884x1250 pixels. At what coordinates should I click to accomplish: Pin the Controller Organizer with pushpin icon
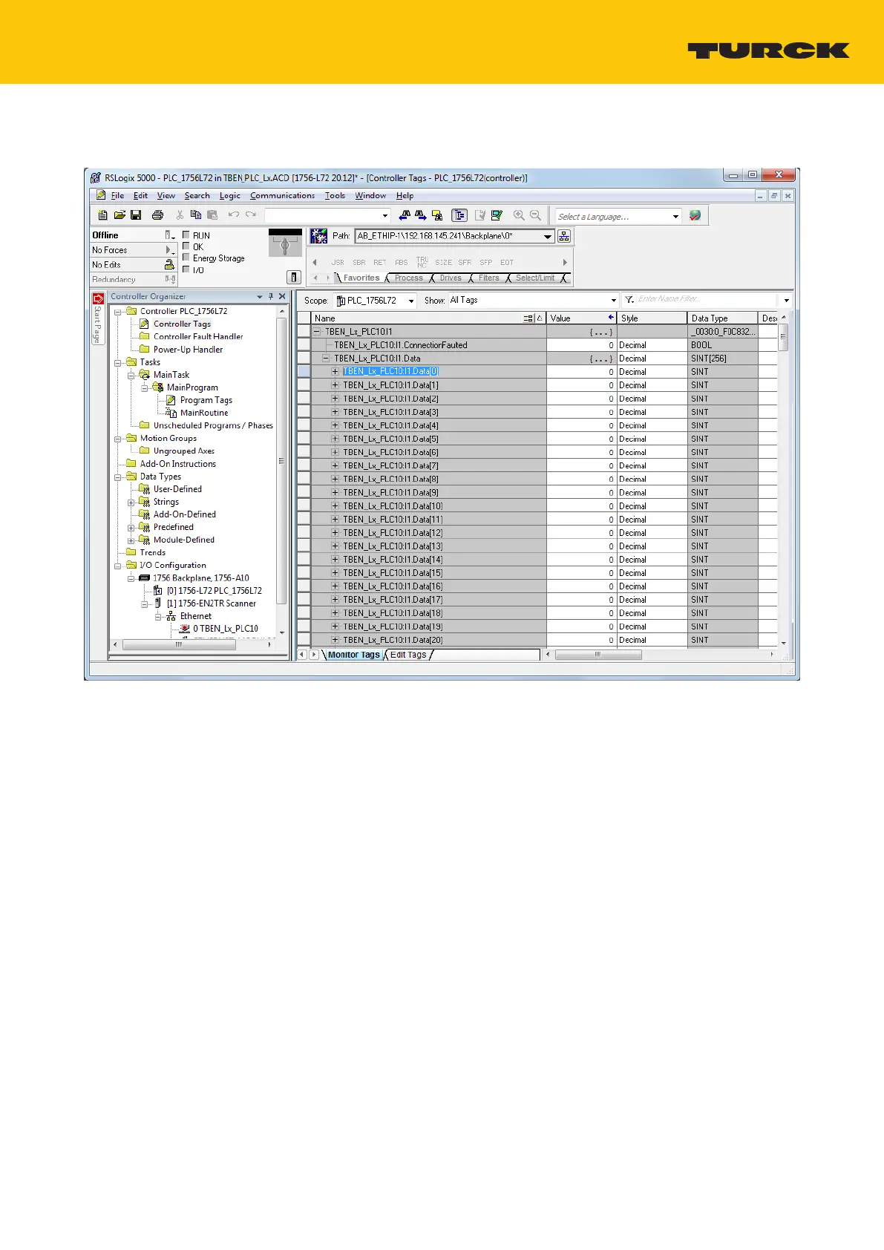pos(271,296)
